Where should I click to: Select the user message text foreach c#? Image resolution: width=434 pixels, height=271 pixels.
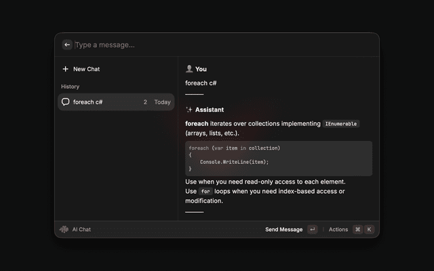(x=201, y=83)
